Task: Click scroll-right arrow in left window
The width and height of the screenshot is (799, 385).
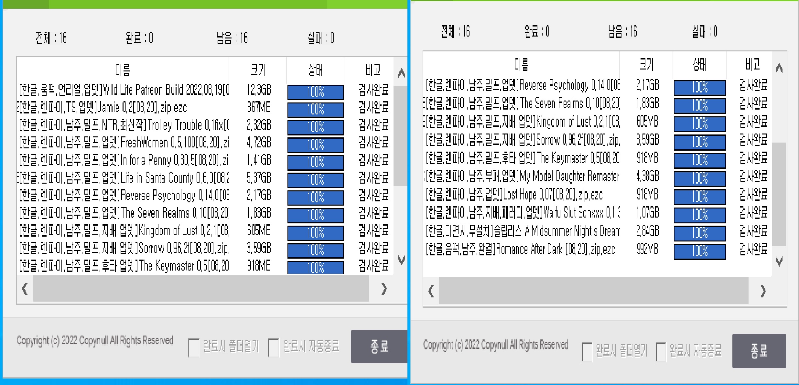Action: click(384, 288)
